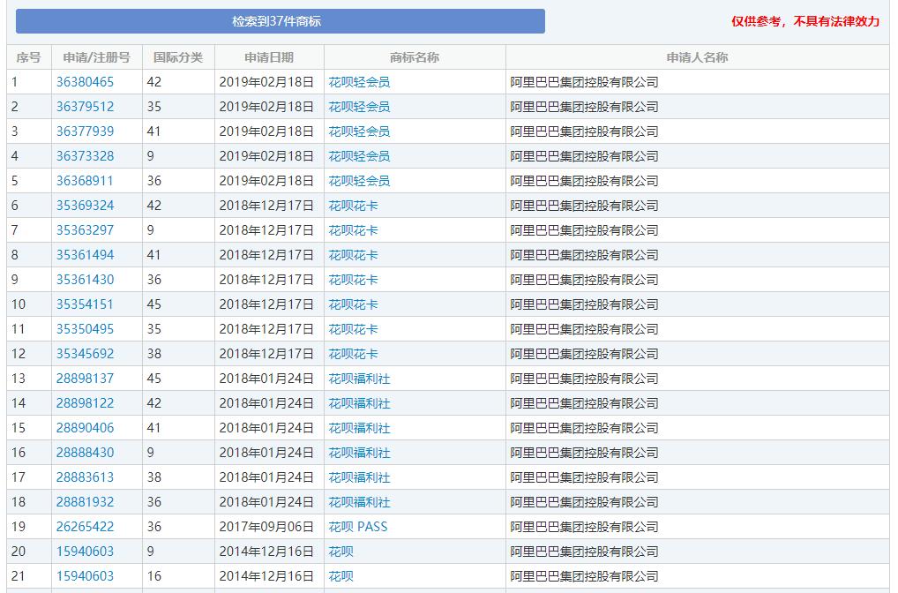Viewport: 898px width, 593px height.
Task: Open 花呗 trademark in row 20
Action: pos(340,552)
